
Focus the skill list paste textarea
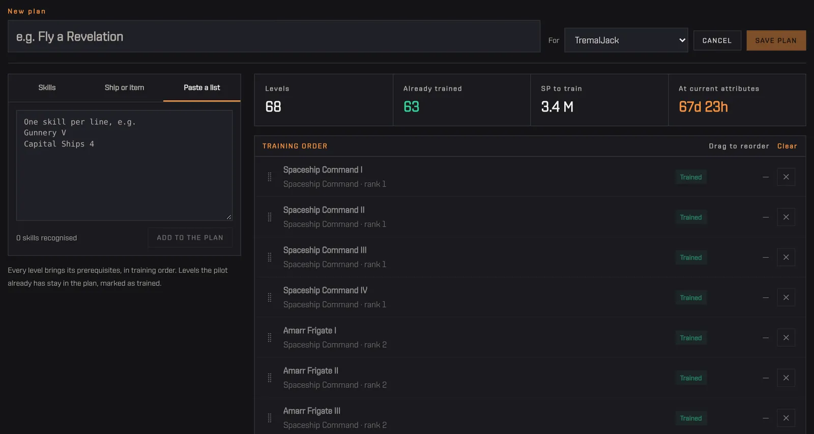(124, 165)
